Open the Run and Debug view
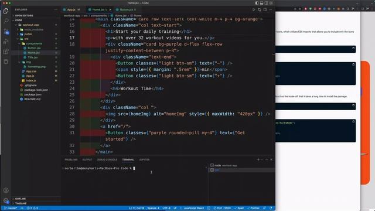Image resolution: width=375 pixels, height=211 pixels. click(x=6, y=42)
